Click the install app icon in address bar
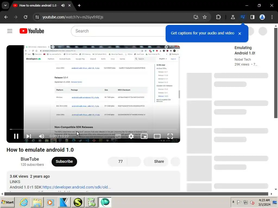 coord(196,17)
